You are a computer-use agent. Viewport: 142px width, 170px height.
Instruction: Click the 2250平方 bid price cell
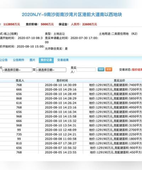click(x=116, y=134)
